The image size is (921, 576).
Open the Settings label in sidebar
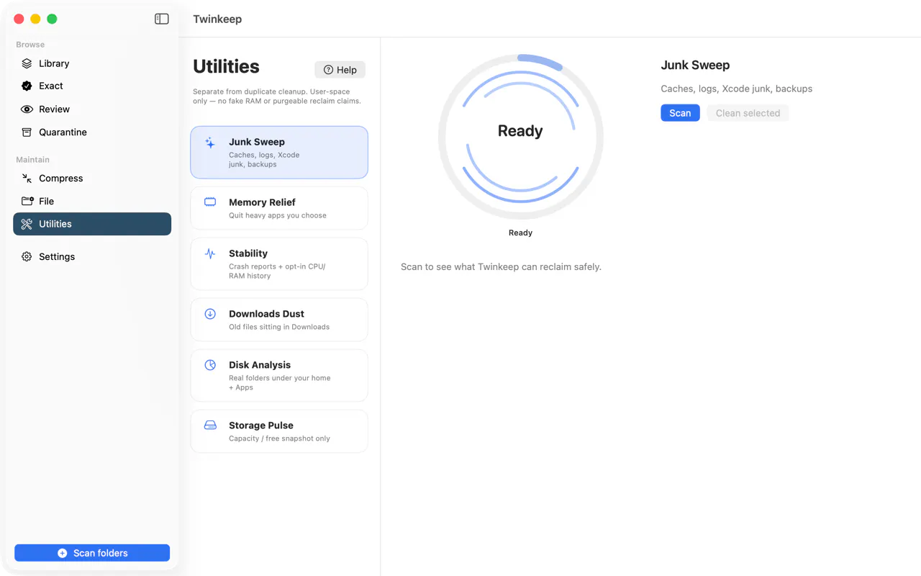pos(57,256)
